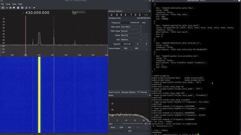Viewport: 241px width, 135px height.
Task: Click the squelch reset R button
Action: coord(146,44)
